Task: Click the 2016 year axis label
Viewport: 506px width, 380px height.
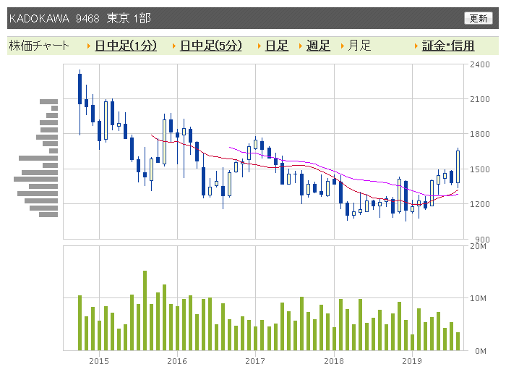Action: coord(177,361)
